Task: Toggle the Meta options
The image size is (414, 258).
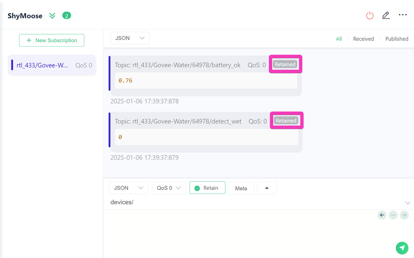Action: click(x=241, y=188)
